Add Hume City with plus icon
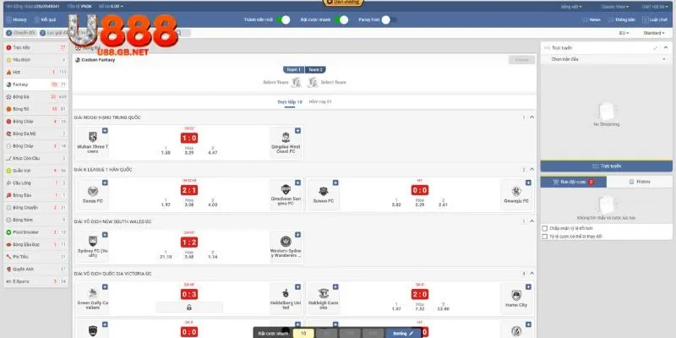 tap(528, 286)
